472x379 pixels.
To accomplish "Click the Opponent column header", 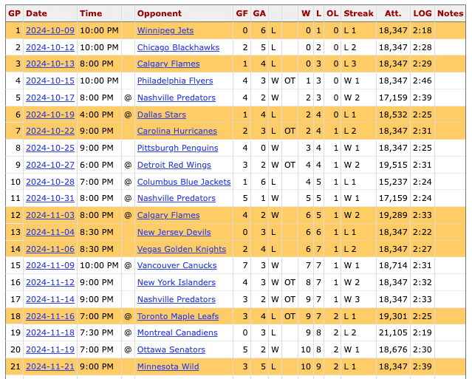I will point(159,13).
